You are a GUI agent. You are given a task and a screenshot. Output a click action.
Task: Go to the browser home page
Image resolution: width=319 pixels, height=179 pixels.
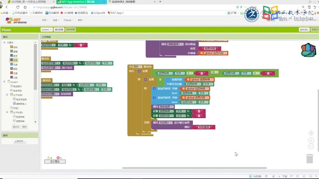(x=25, y=7)
